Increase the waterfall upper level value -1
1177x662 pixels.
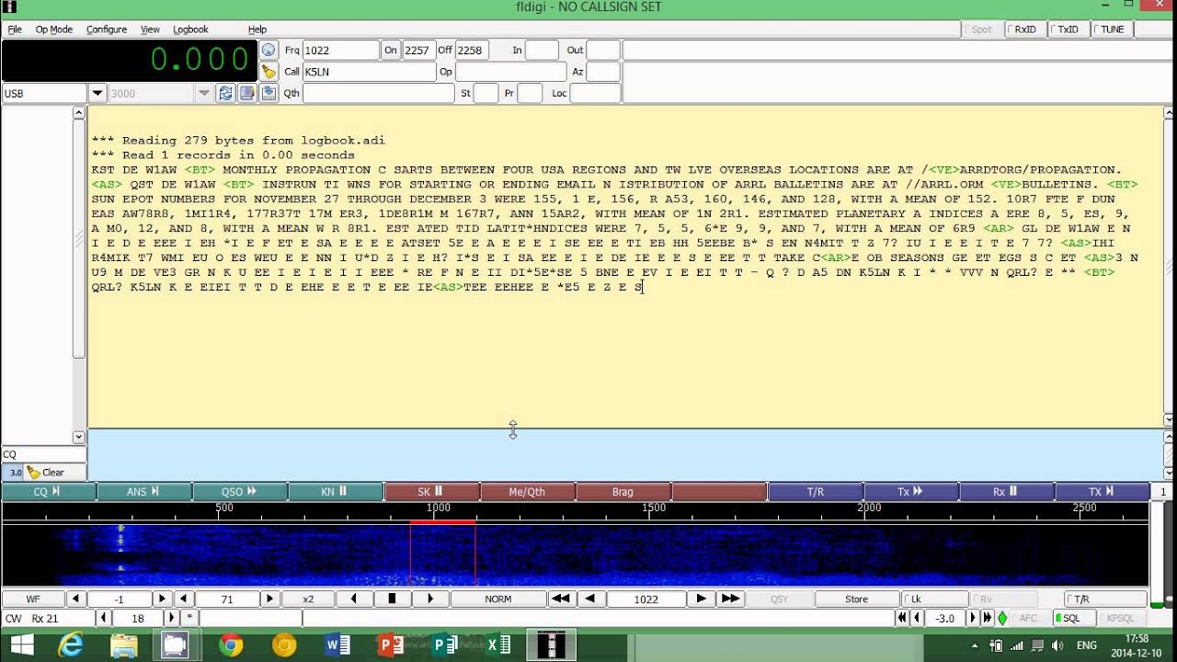pos(163,599)
